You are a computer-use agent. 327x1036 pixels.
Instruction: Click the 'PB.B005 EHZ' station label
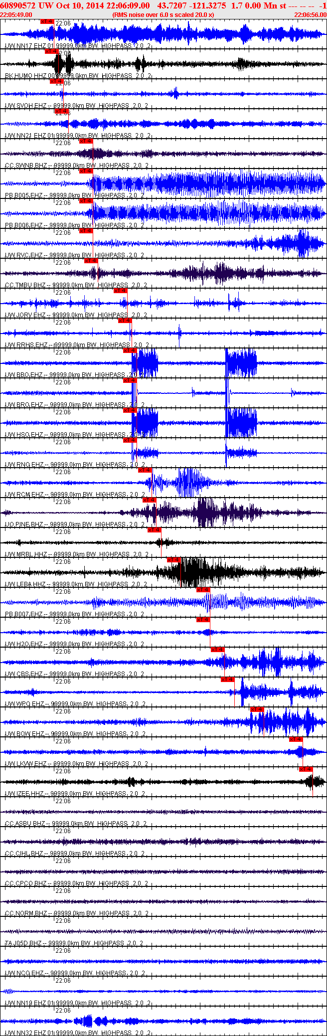pos(24,195)
